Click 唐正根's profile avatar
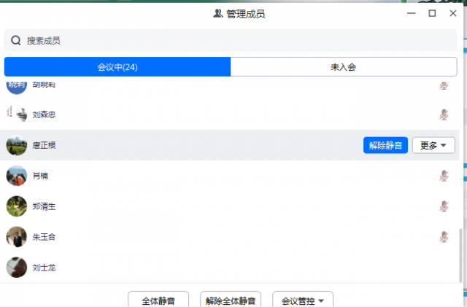The width and height of the screenshot is (467, 307). 17,145
